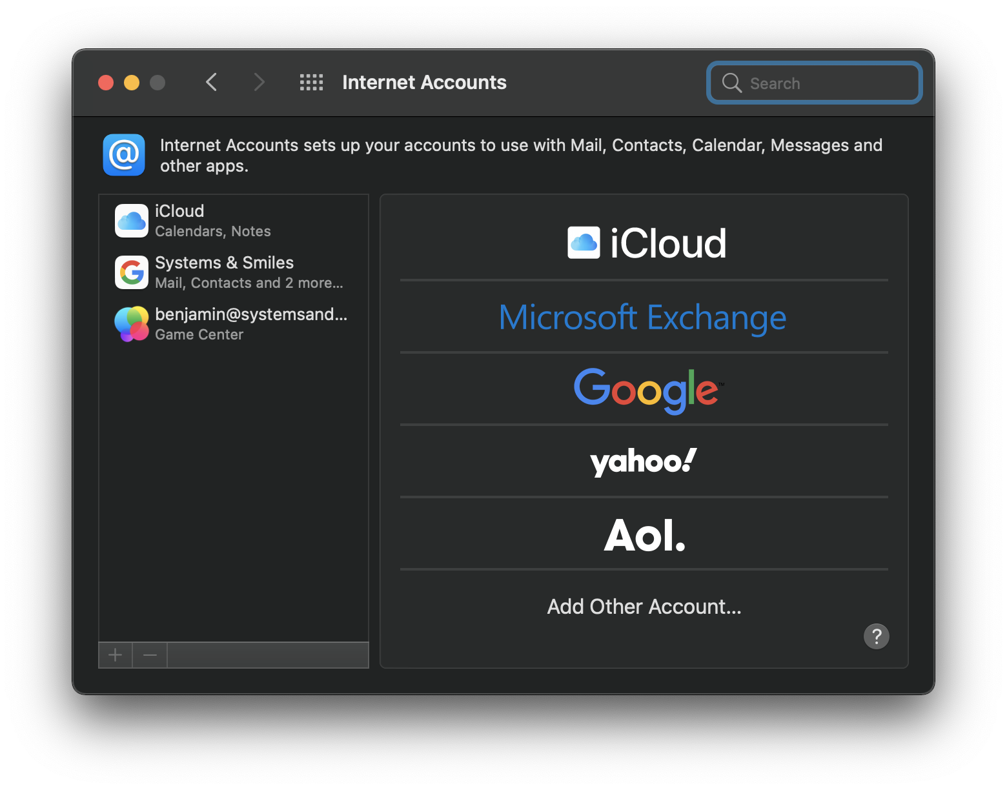This screenshot has height=790, width=1007.
Task: Click the magnifying glass in the search field
Action: 731,83
